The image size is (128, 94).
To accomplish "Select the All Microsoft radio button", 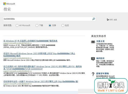I will click(x=17, y=25).
